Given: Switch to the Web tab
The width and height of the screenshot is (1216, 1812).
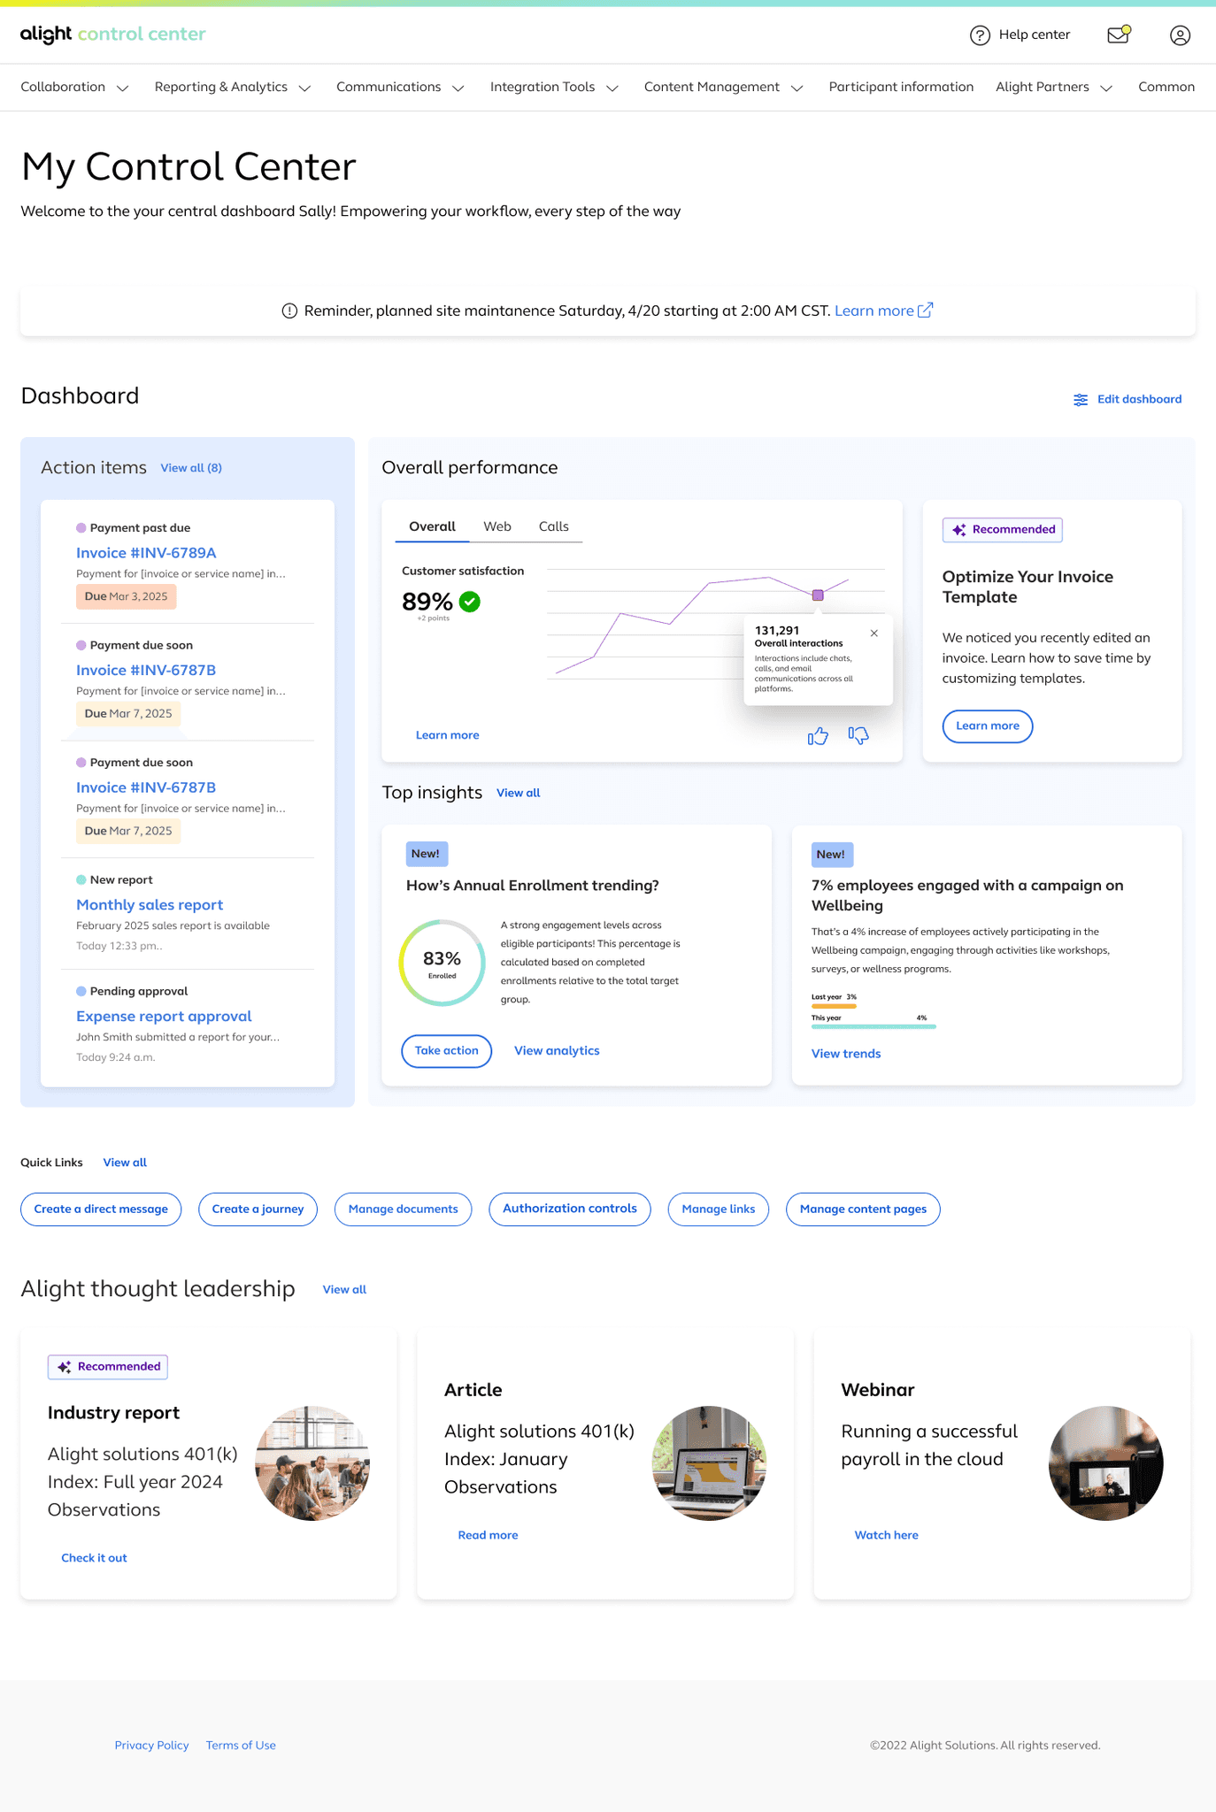Looking at the screenshot, I should (x=497, y=526).
